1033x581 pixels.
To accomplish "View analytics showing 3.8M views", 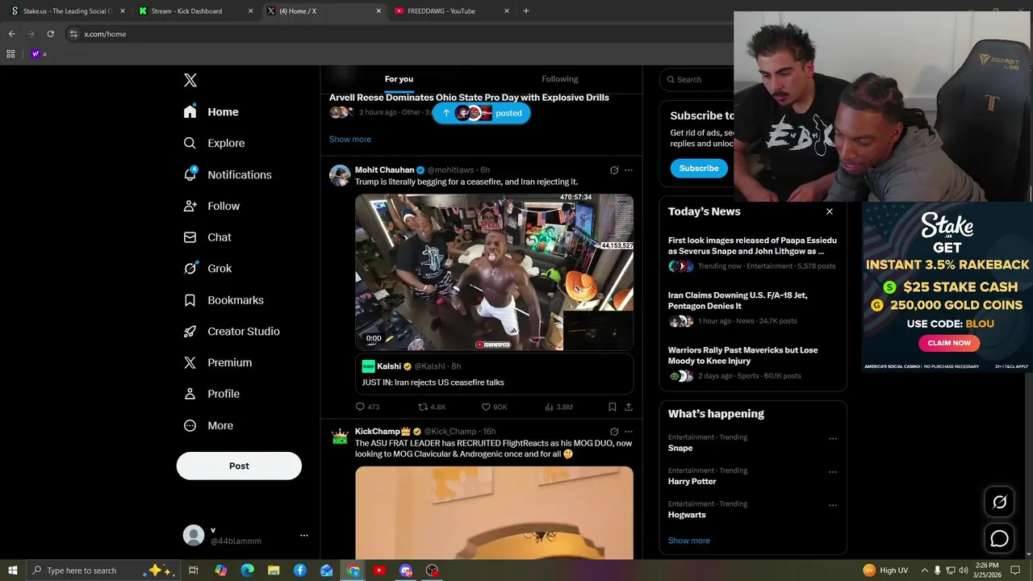I will pos(558,407).
